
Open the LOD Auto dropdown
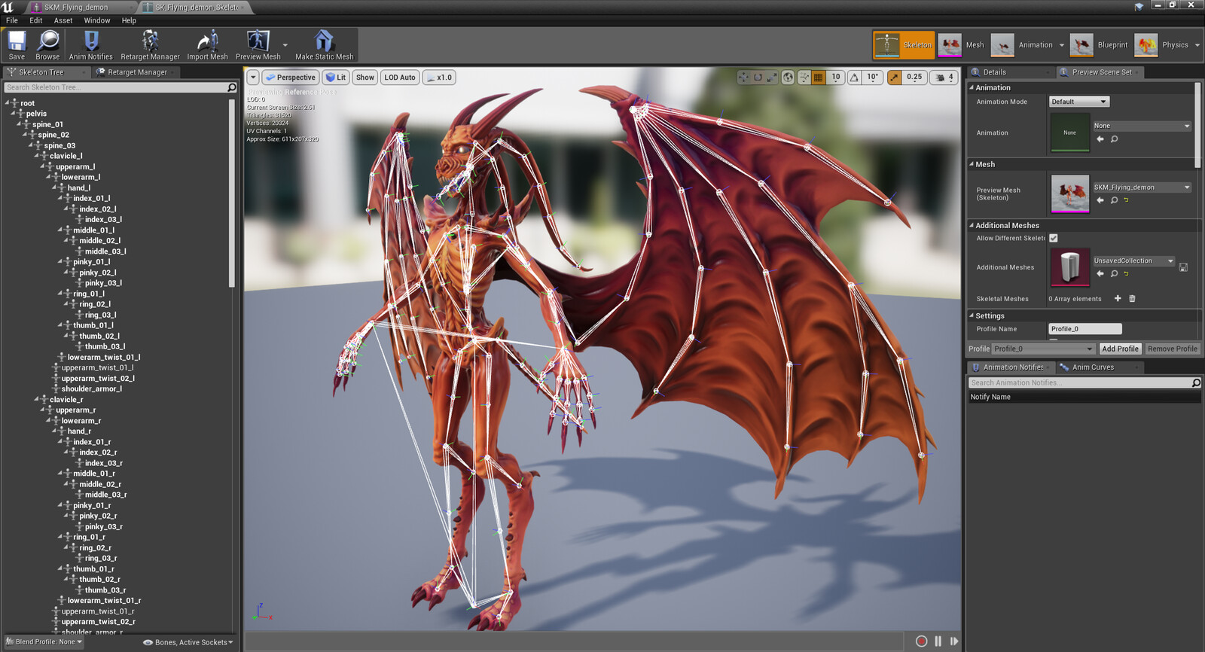coord(400,78)
